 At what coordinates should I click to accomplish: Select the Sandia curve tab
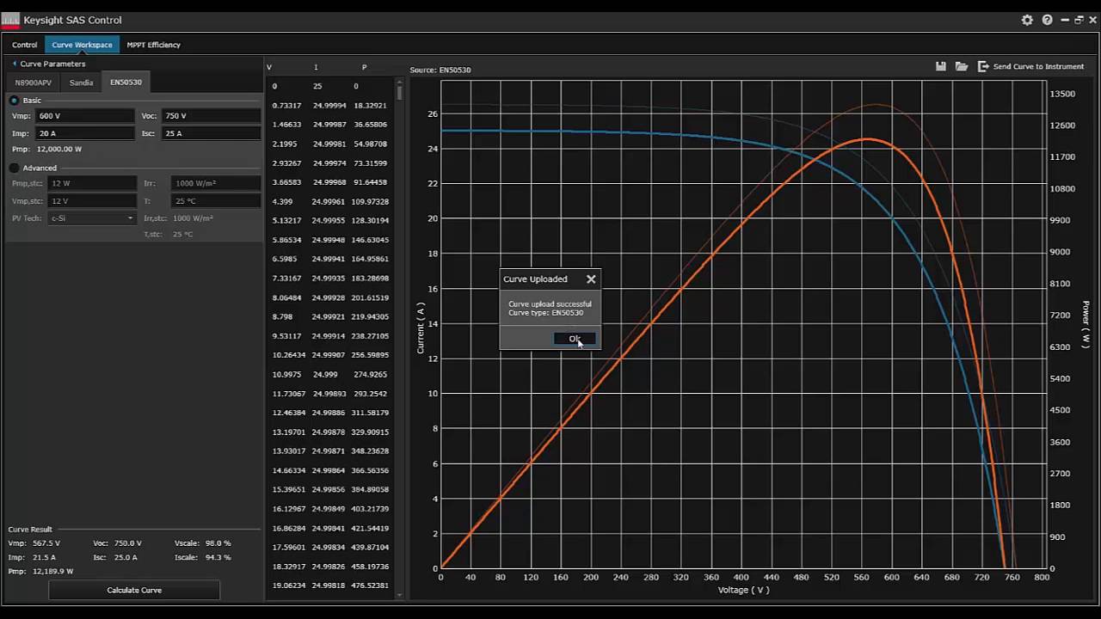tap(81, 83)
